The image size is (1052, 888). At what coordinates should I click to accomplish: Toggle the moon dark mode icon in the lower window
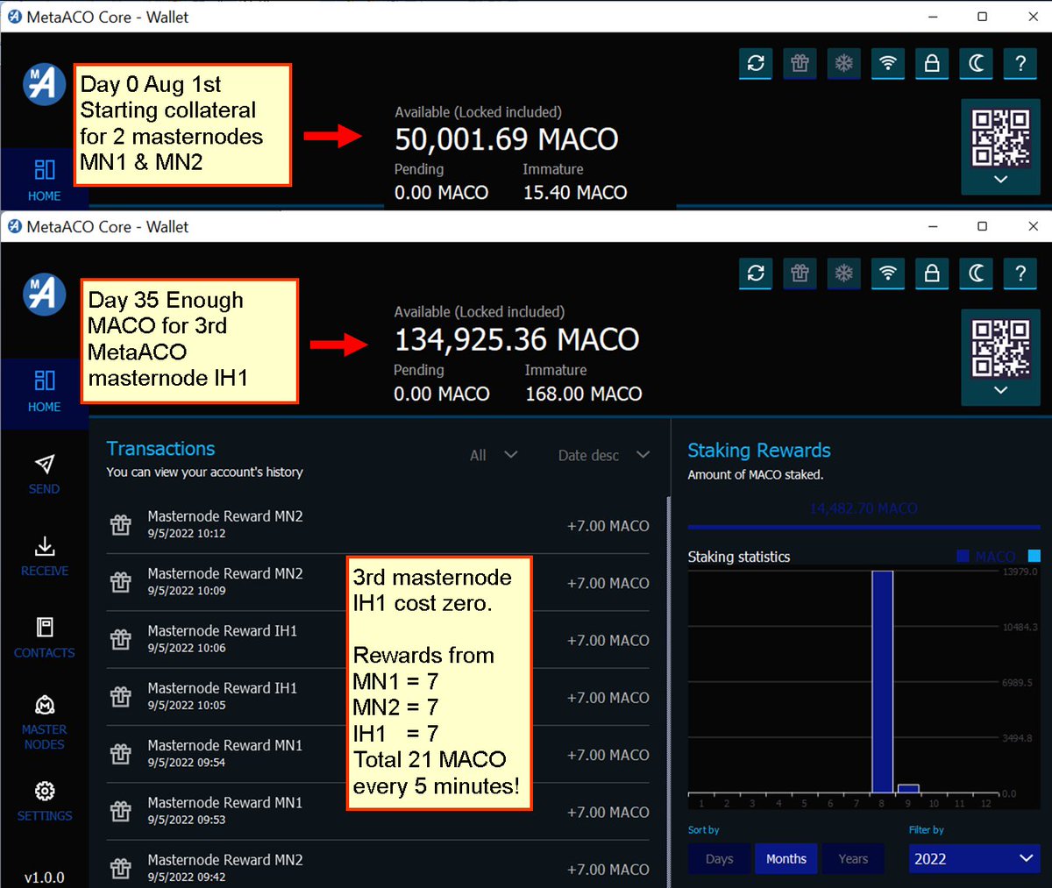point(977,274)
